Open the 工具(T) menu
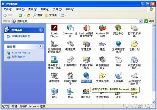Image resolution: width=157 pixels, height=110 pixels. (57, 9)
